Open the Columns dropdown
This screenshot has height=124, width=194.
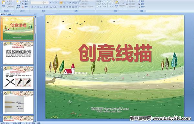pos(76,7)
